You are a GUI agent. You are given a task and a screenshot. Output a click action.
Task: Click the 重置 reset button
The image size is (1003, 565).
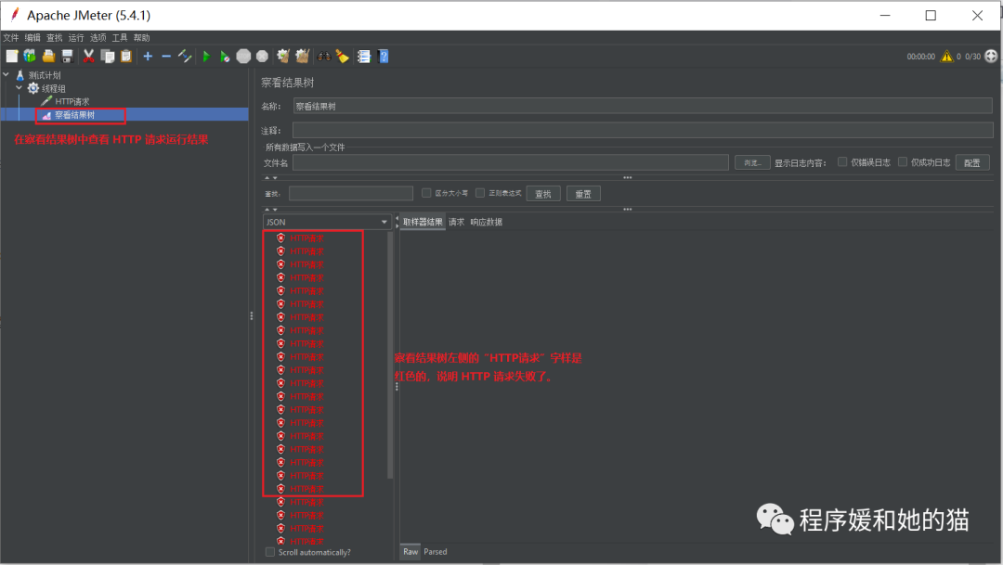pos(583,194)
